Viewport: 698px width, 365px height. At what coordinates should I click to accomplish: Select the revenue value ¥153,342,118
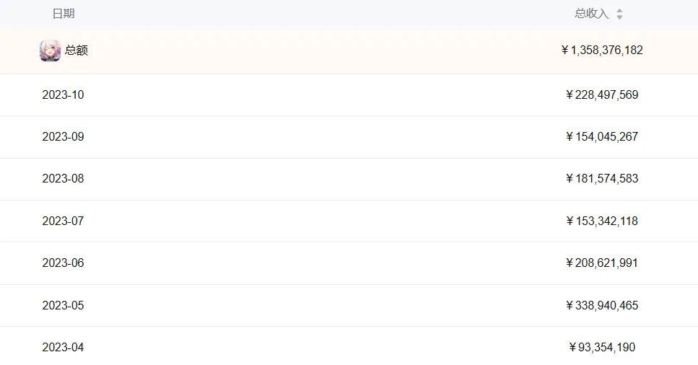[x=602, y=221]
